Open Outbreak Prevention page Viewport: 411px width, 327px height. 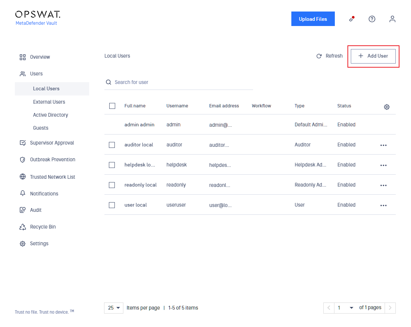(x=53, y=159)
